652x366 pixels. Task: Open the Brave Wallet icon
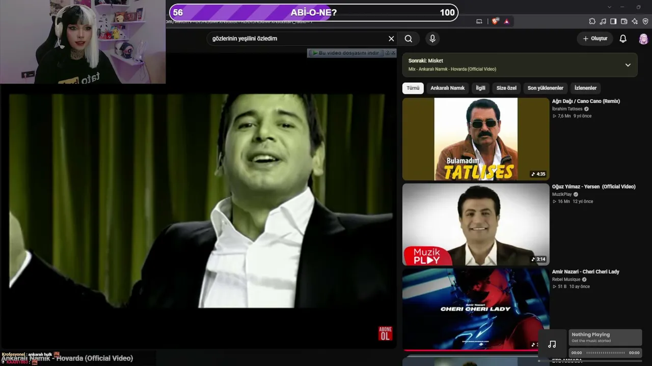click(624, 21)
